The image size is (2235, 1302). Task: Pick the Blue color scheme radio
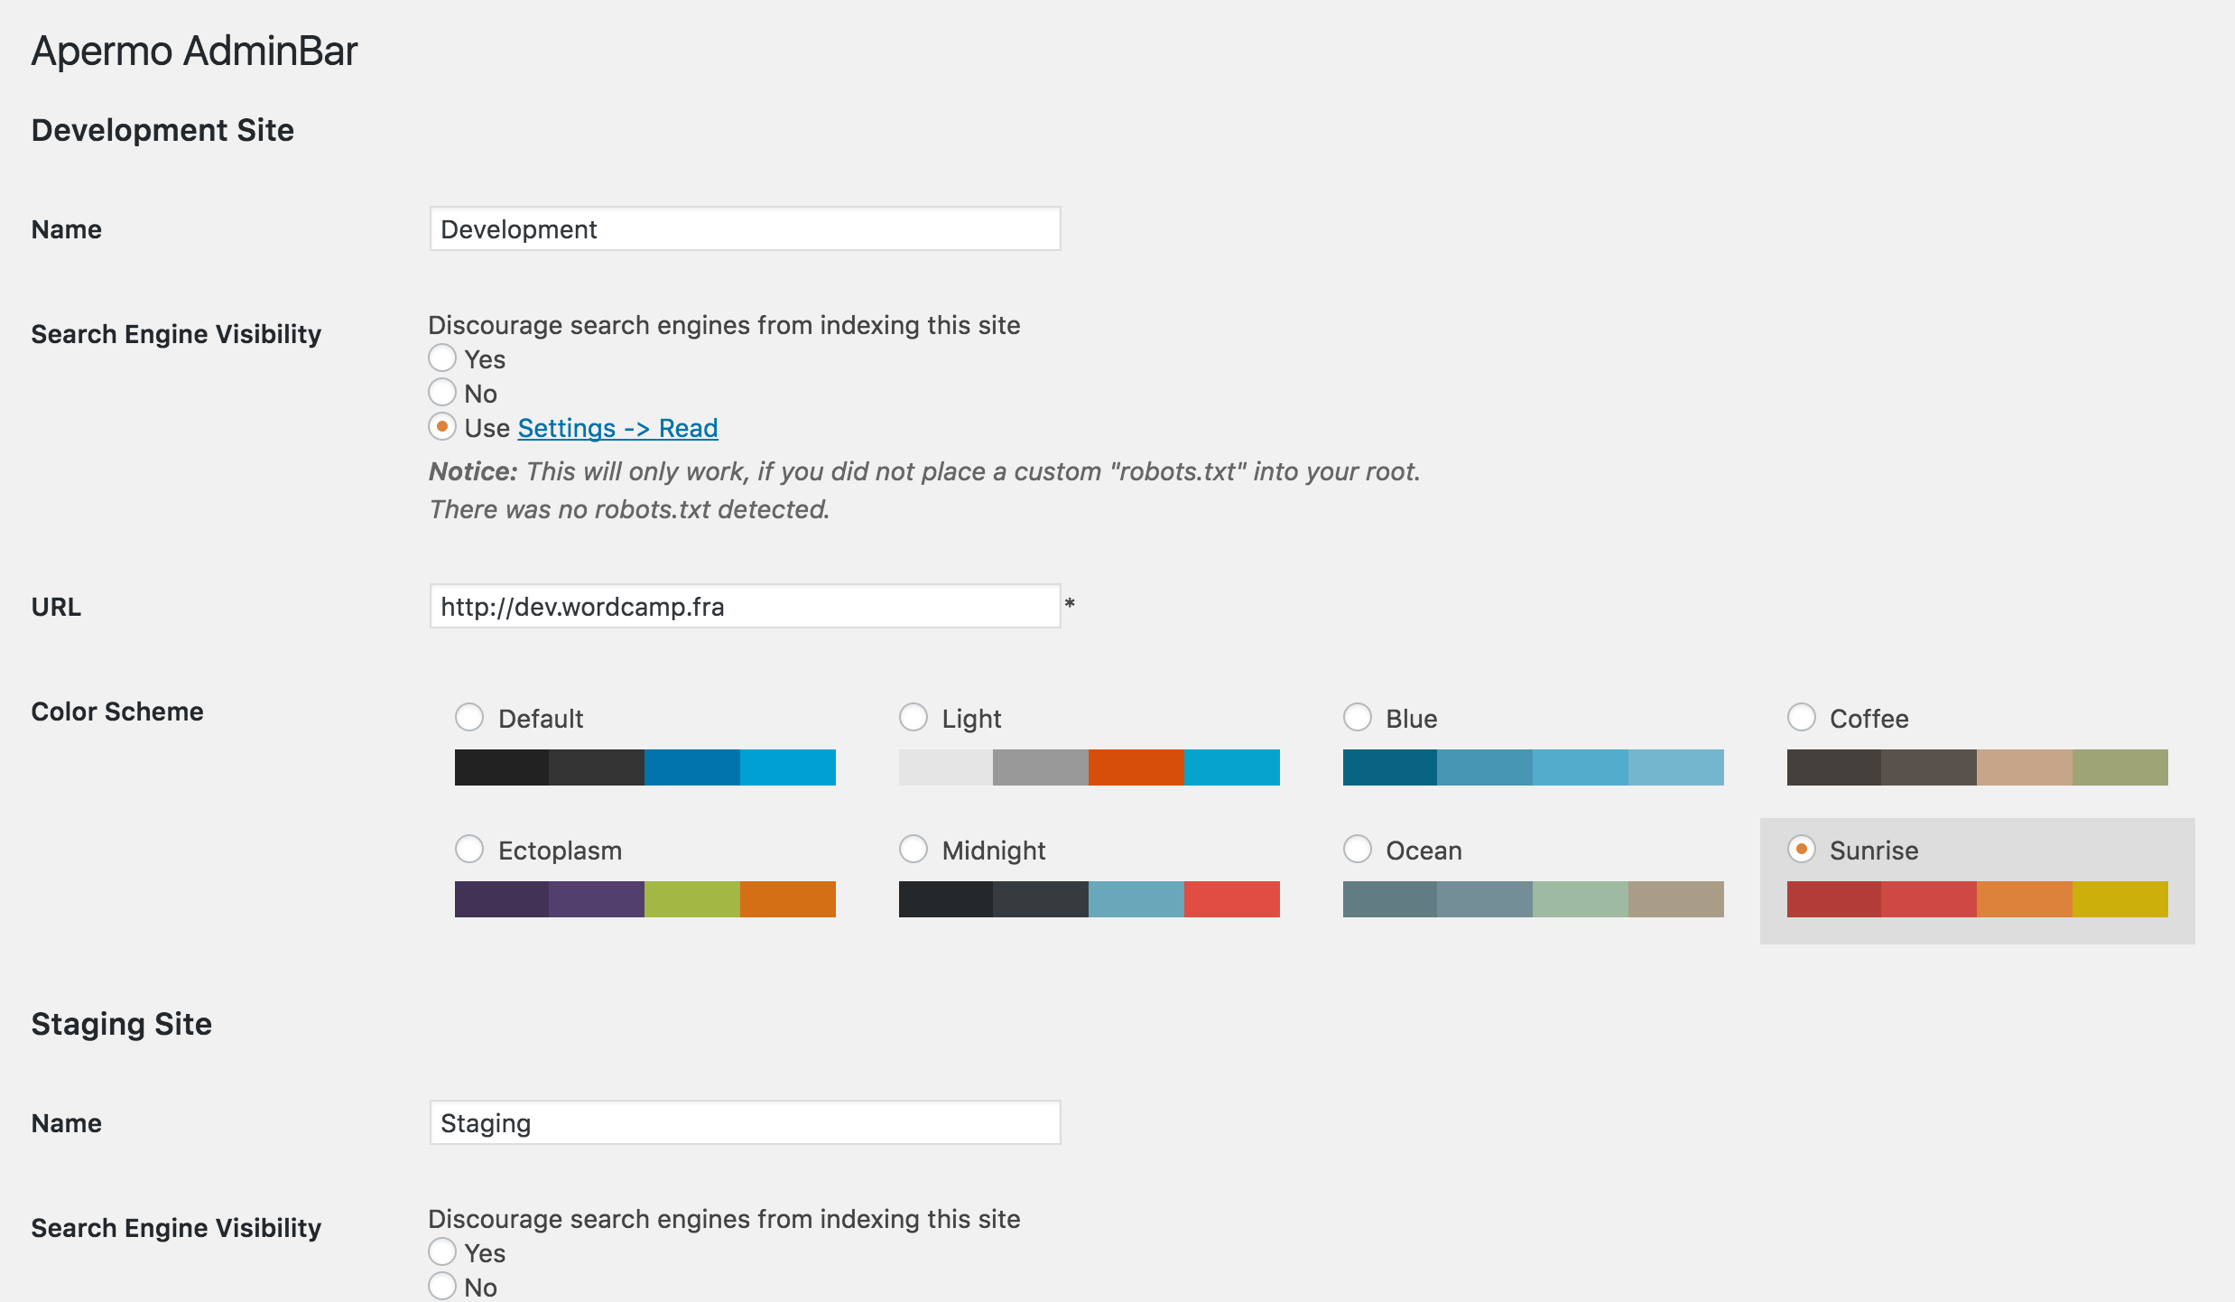tap(1358, 718)
